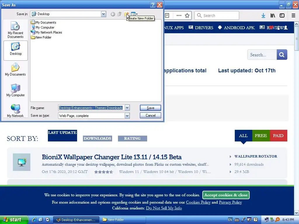Viewport: 299px width, 224px height.
Task: Open the Cookies Policy link
Action: pyautogui.click(x=198, y=202)
